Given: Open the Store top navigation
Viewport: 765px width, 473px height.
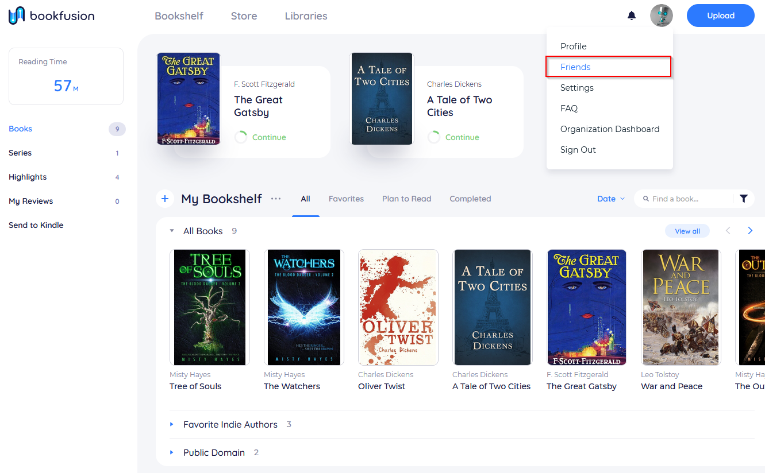Looking at the screenshot, I should 244,16.
